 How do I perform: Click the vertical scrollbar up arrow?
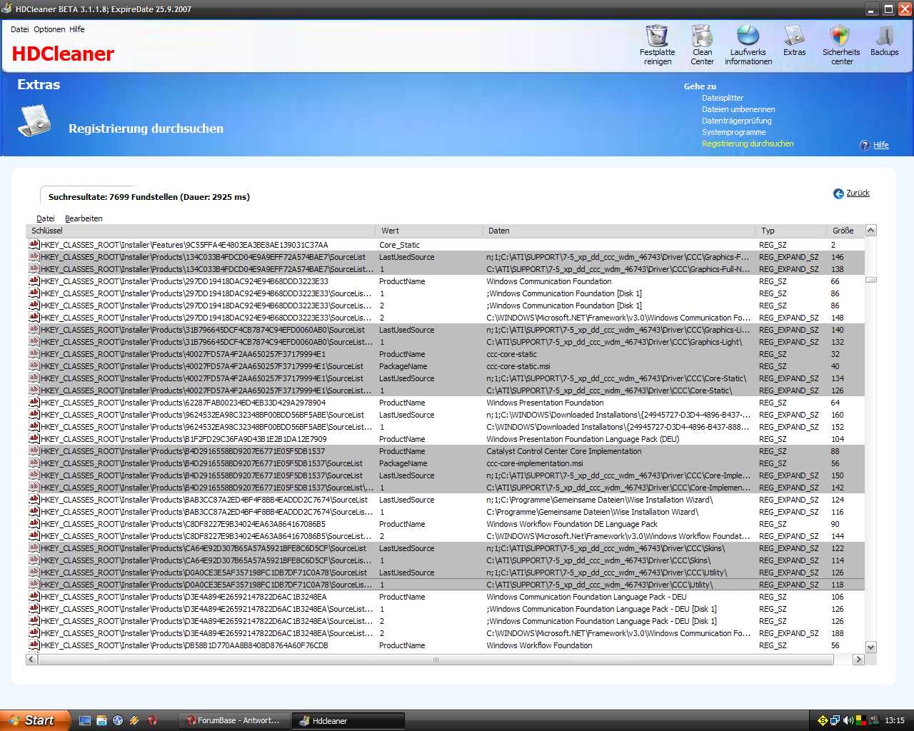870,231
